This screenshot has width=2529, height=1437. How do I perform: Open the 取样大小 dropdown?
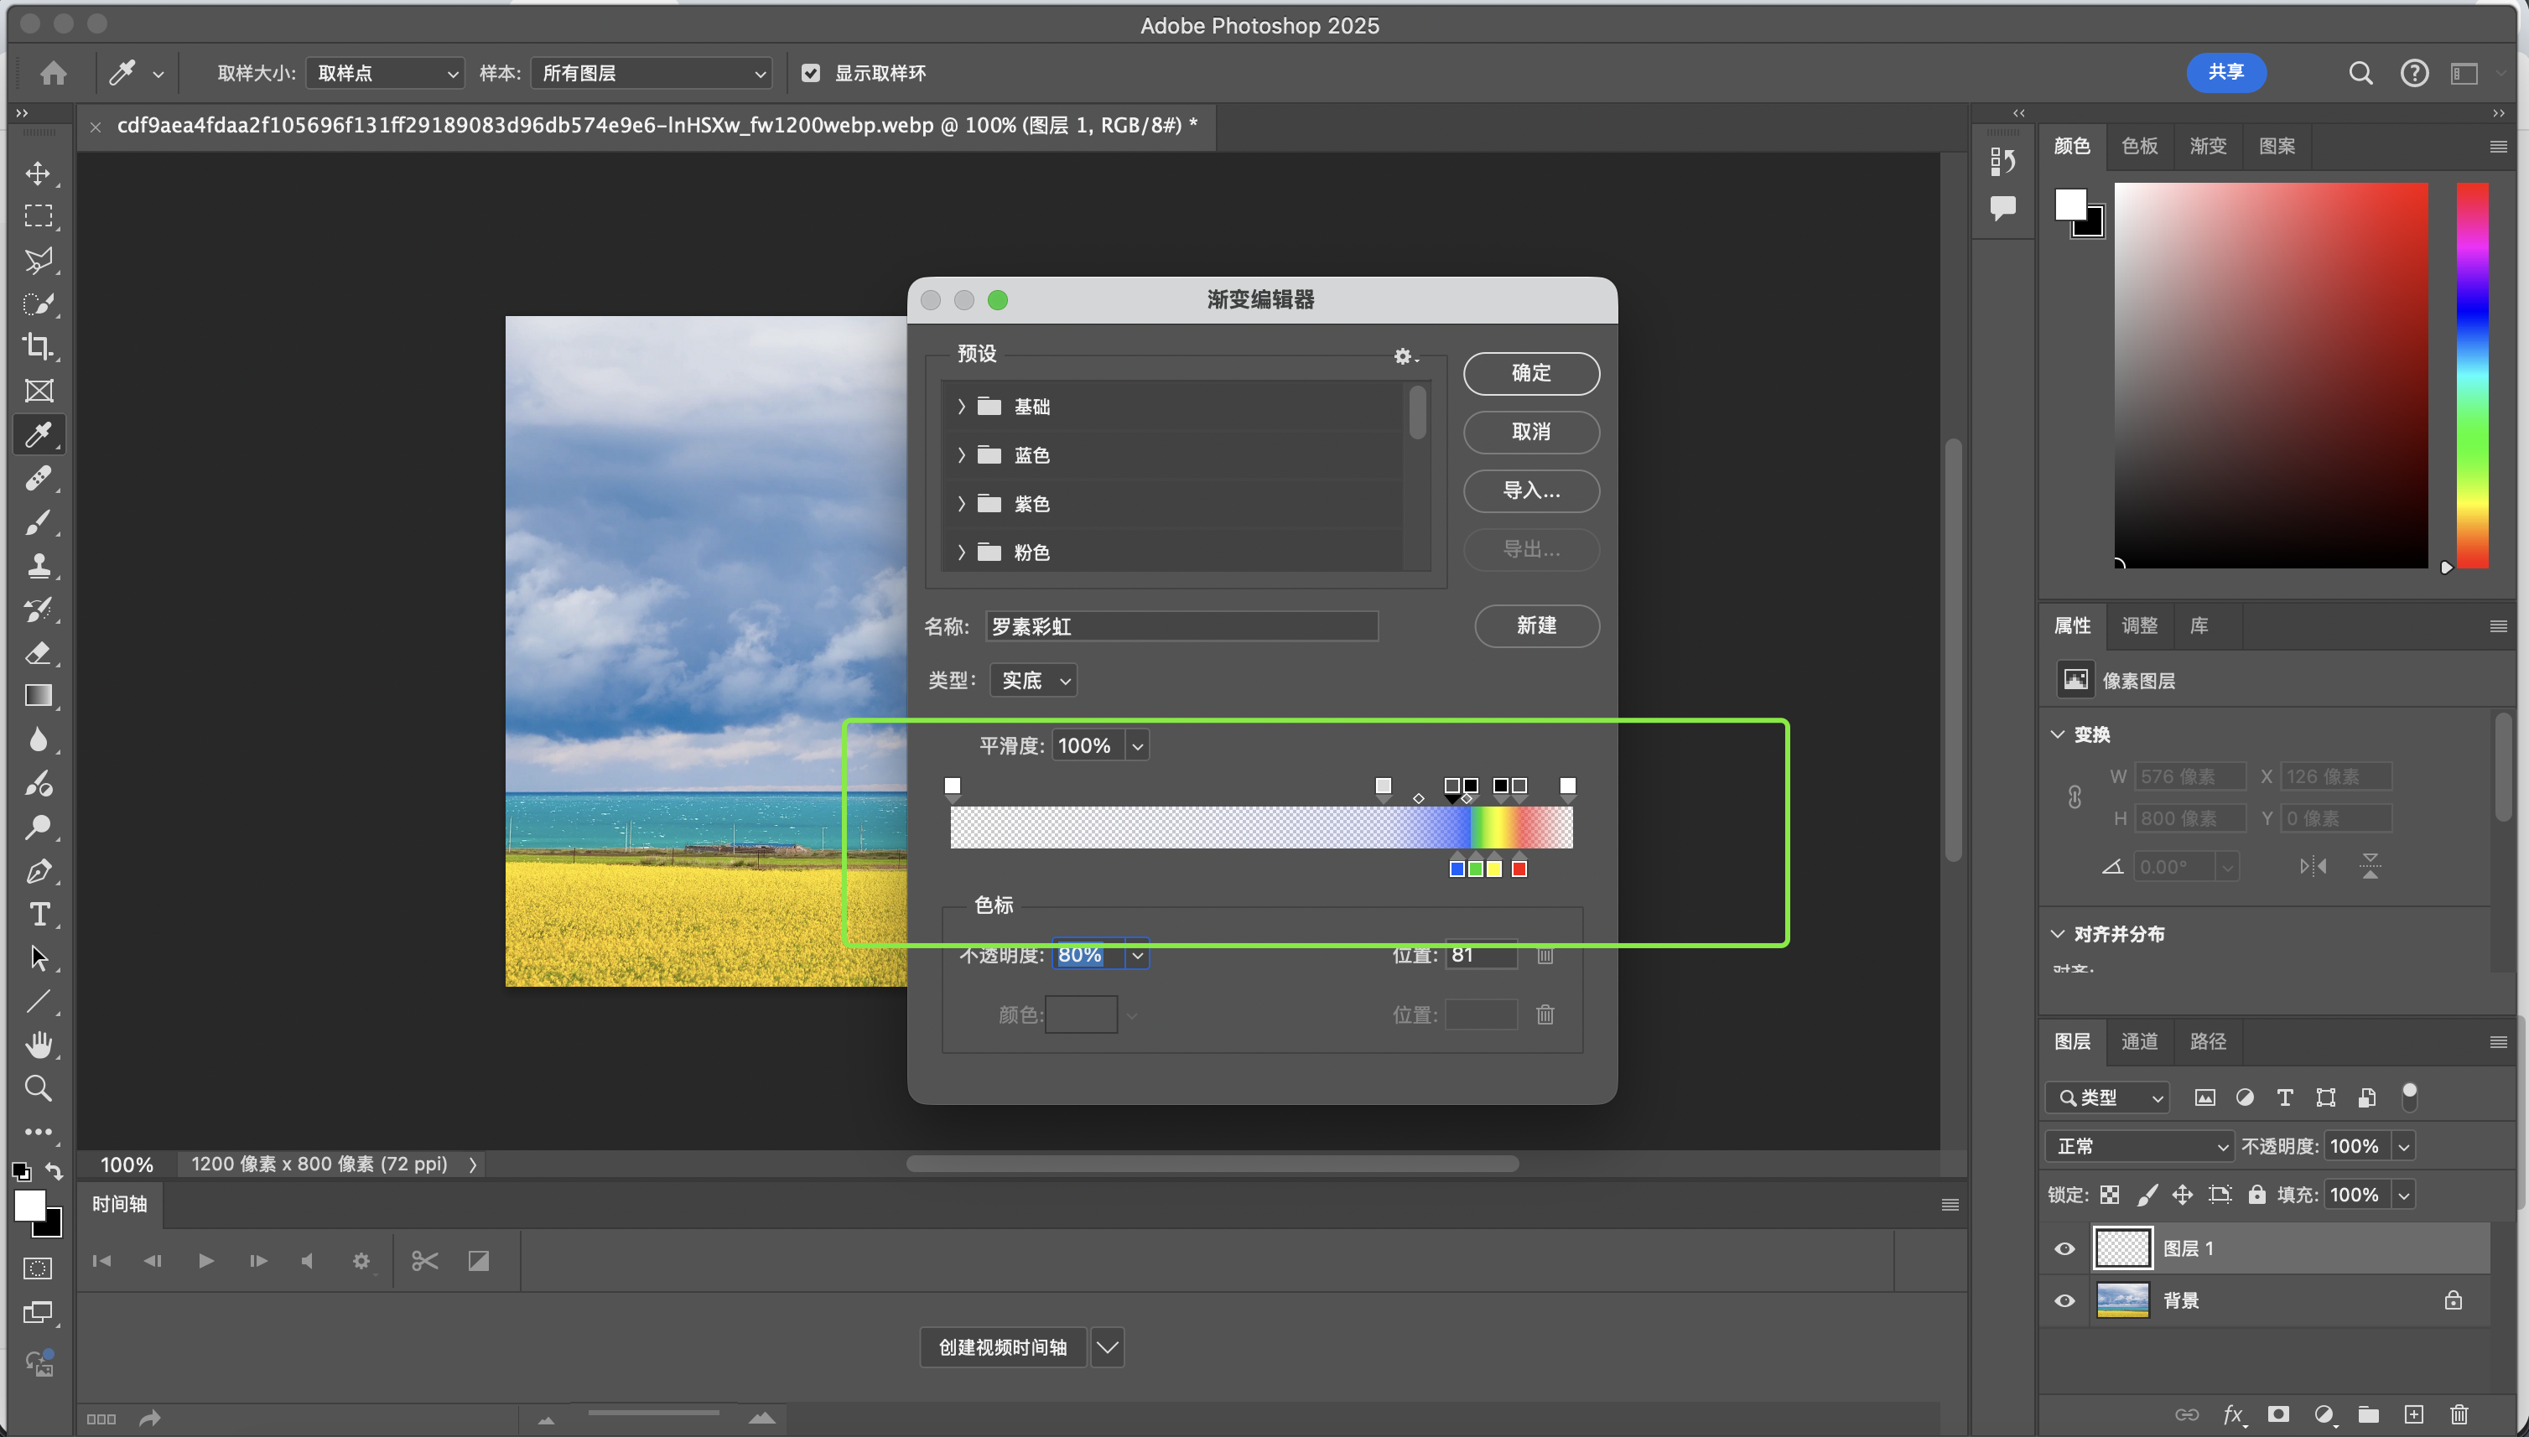[x=385, y=73]
